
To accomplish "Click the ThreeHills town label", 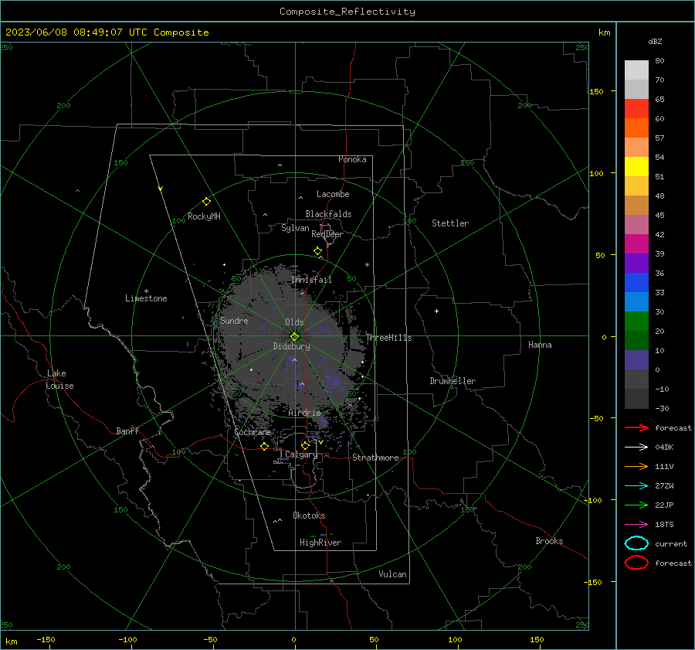I will (388, 338).
